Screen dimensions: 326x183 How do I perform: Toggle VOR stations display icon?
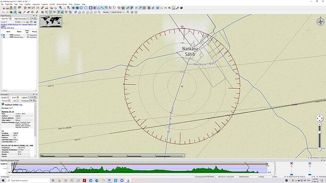(x=91, y=8)
